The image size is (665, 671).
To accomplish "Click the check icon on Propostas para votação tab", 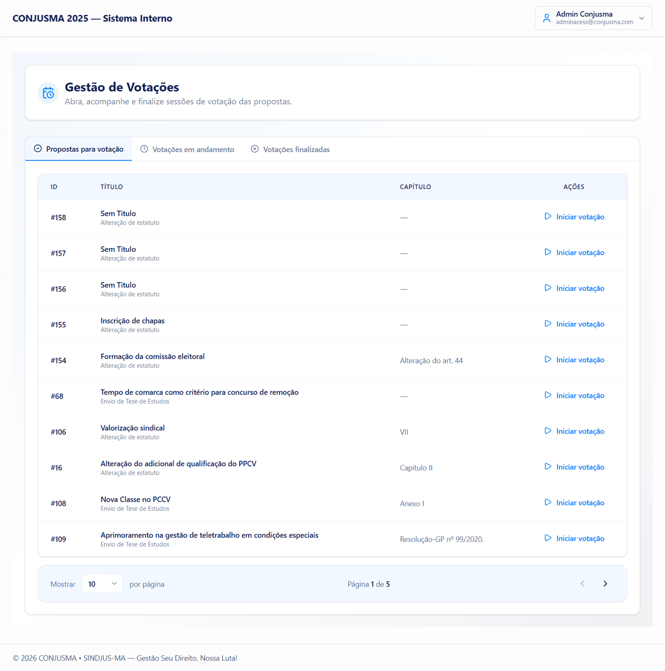I will [38, 149].
